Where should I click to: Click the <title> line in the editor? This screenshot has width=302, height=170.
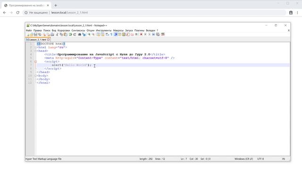click(105, 54)
